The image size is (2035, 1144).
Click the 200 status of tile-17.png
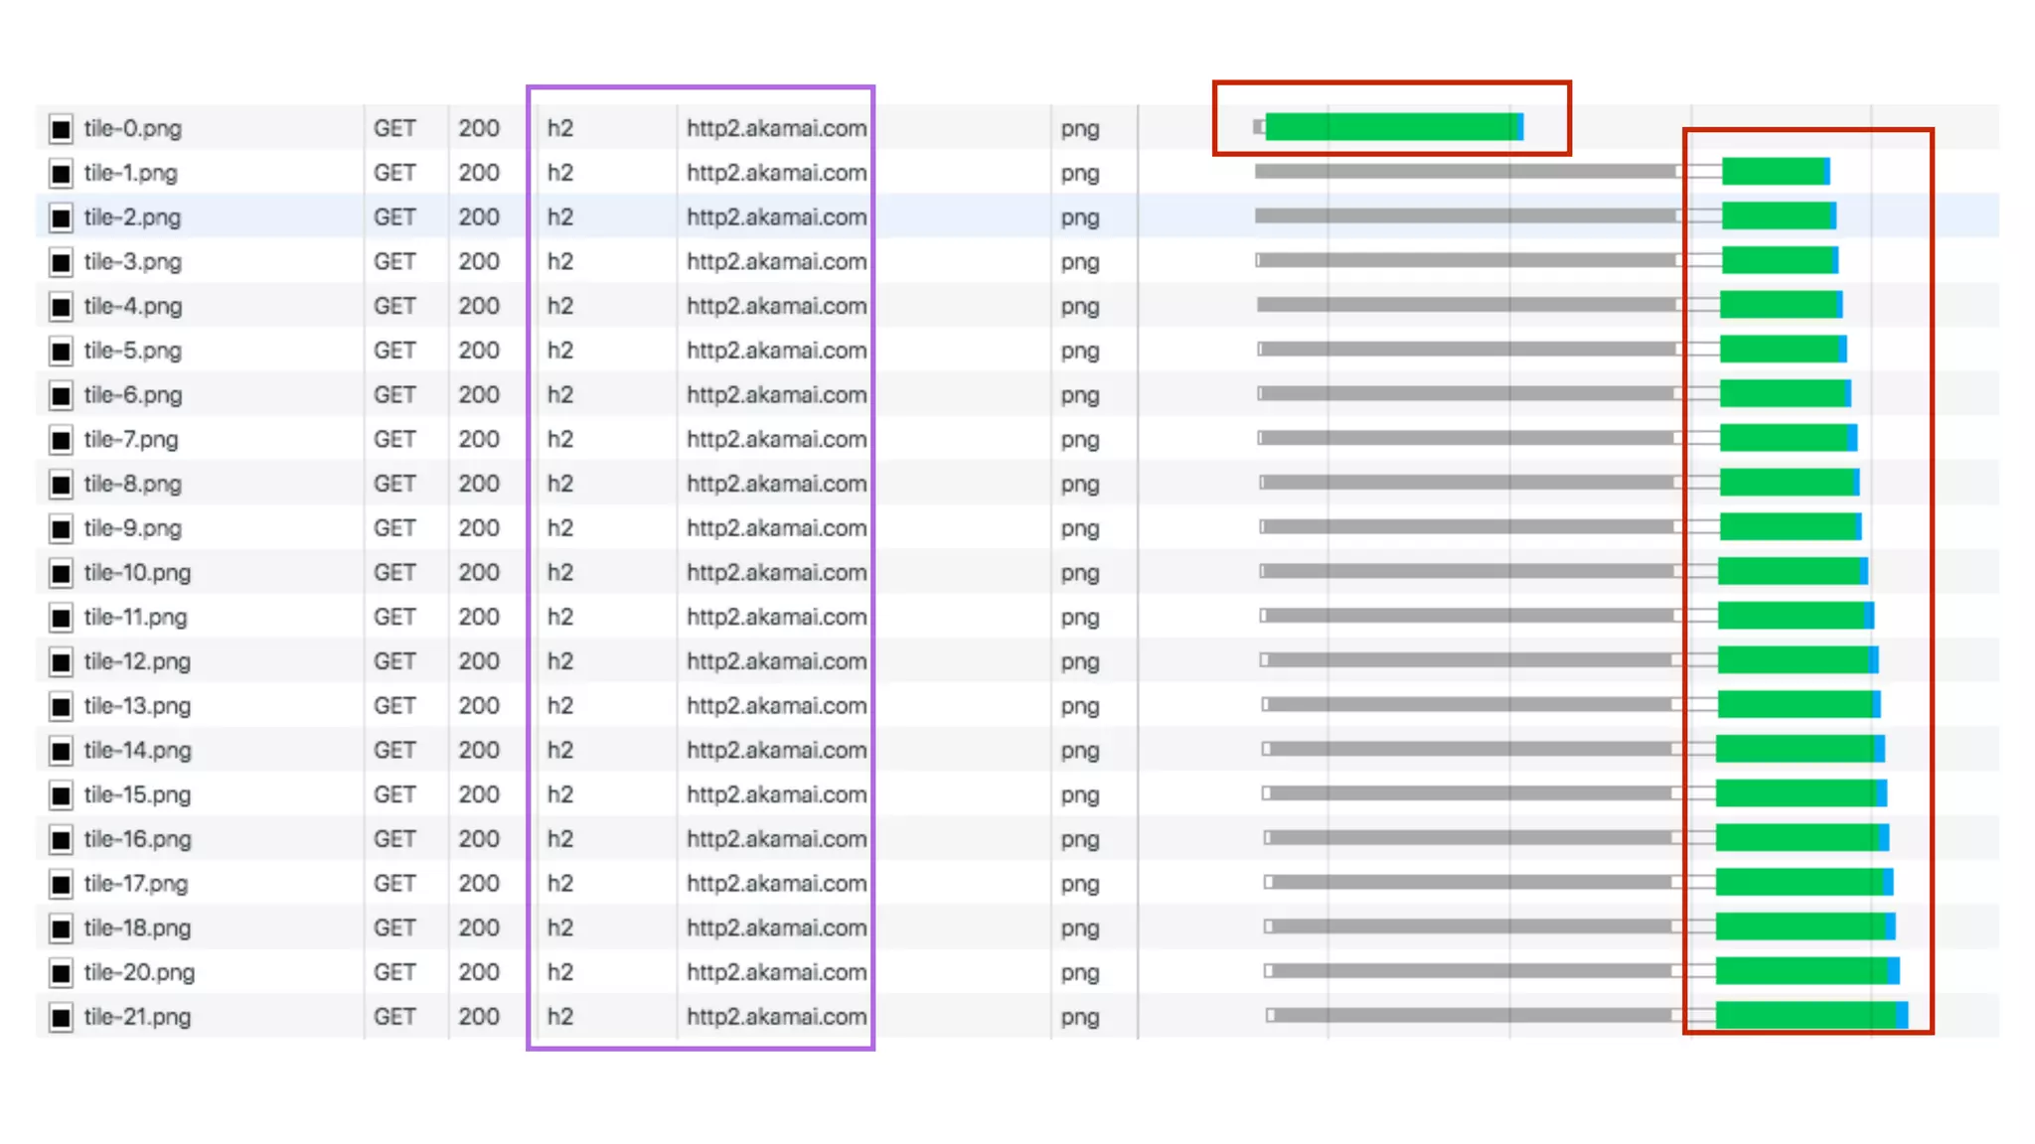point(478,884)
